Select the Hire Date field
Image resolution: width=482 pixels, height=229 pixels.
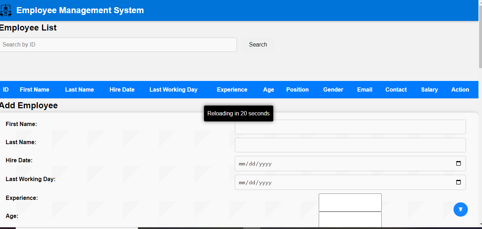click(350, 164)
